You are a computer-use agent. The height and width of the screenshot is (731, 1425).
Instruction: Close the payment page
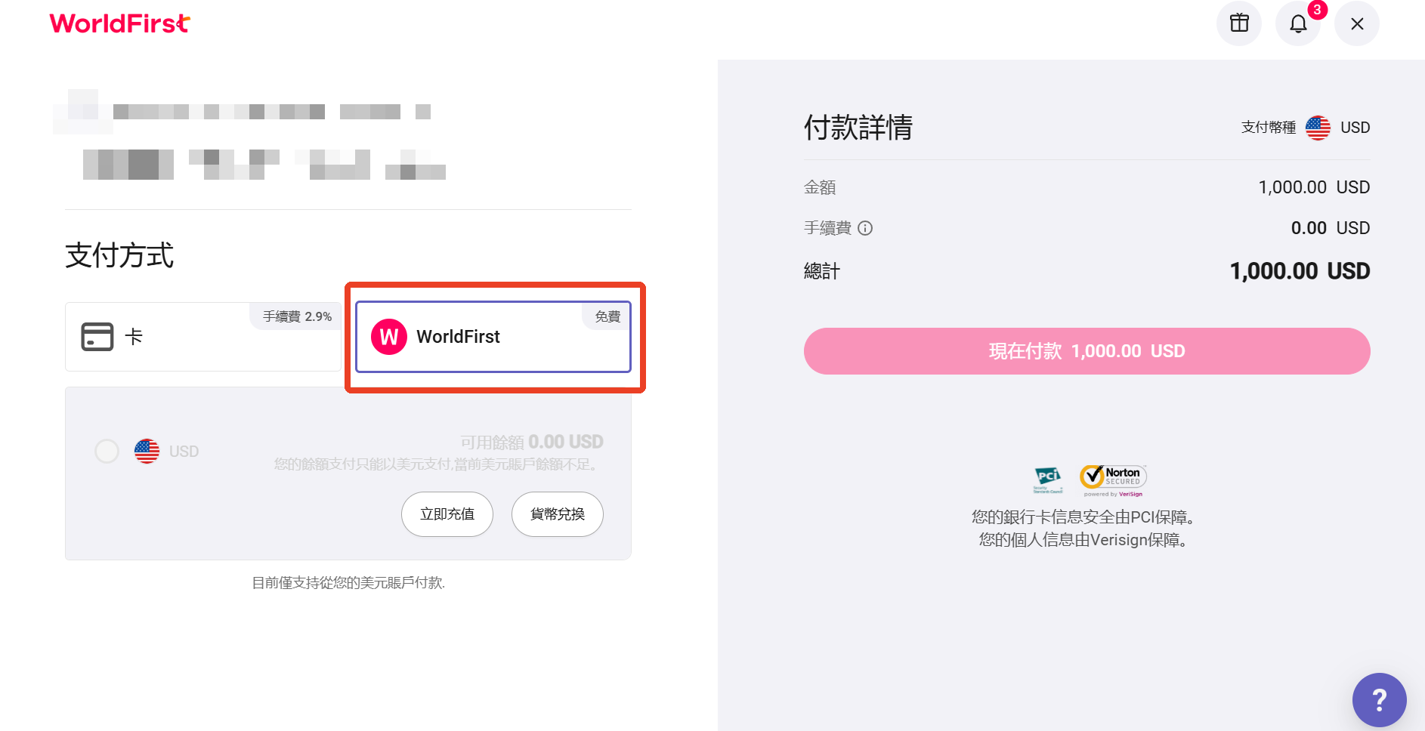[1357, 23]
